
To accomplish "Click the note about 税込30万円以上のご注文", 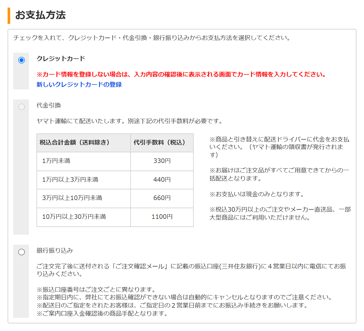I will click(x=280, y=214).
